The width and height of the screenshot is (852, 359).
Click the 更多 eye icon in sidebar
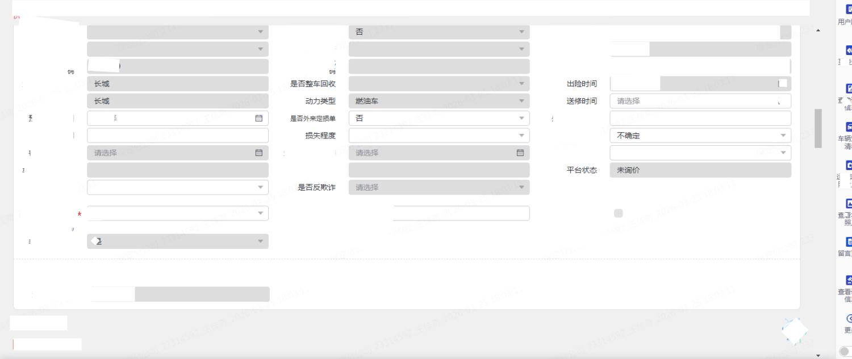[x=849, y=319]
